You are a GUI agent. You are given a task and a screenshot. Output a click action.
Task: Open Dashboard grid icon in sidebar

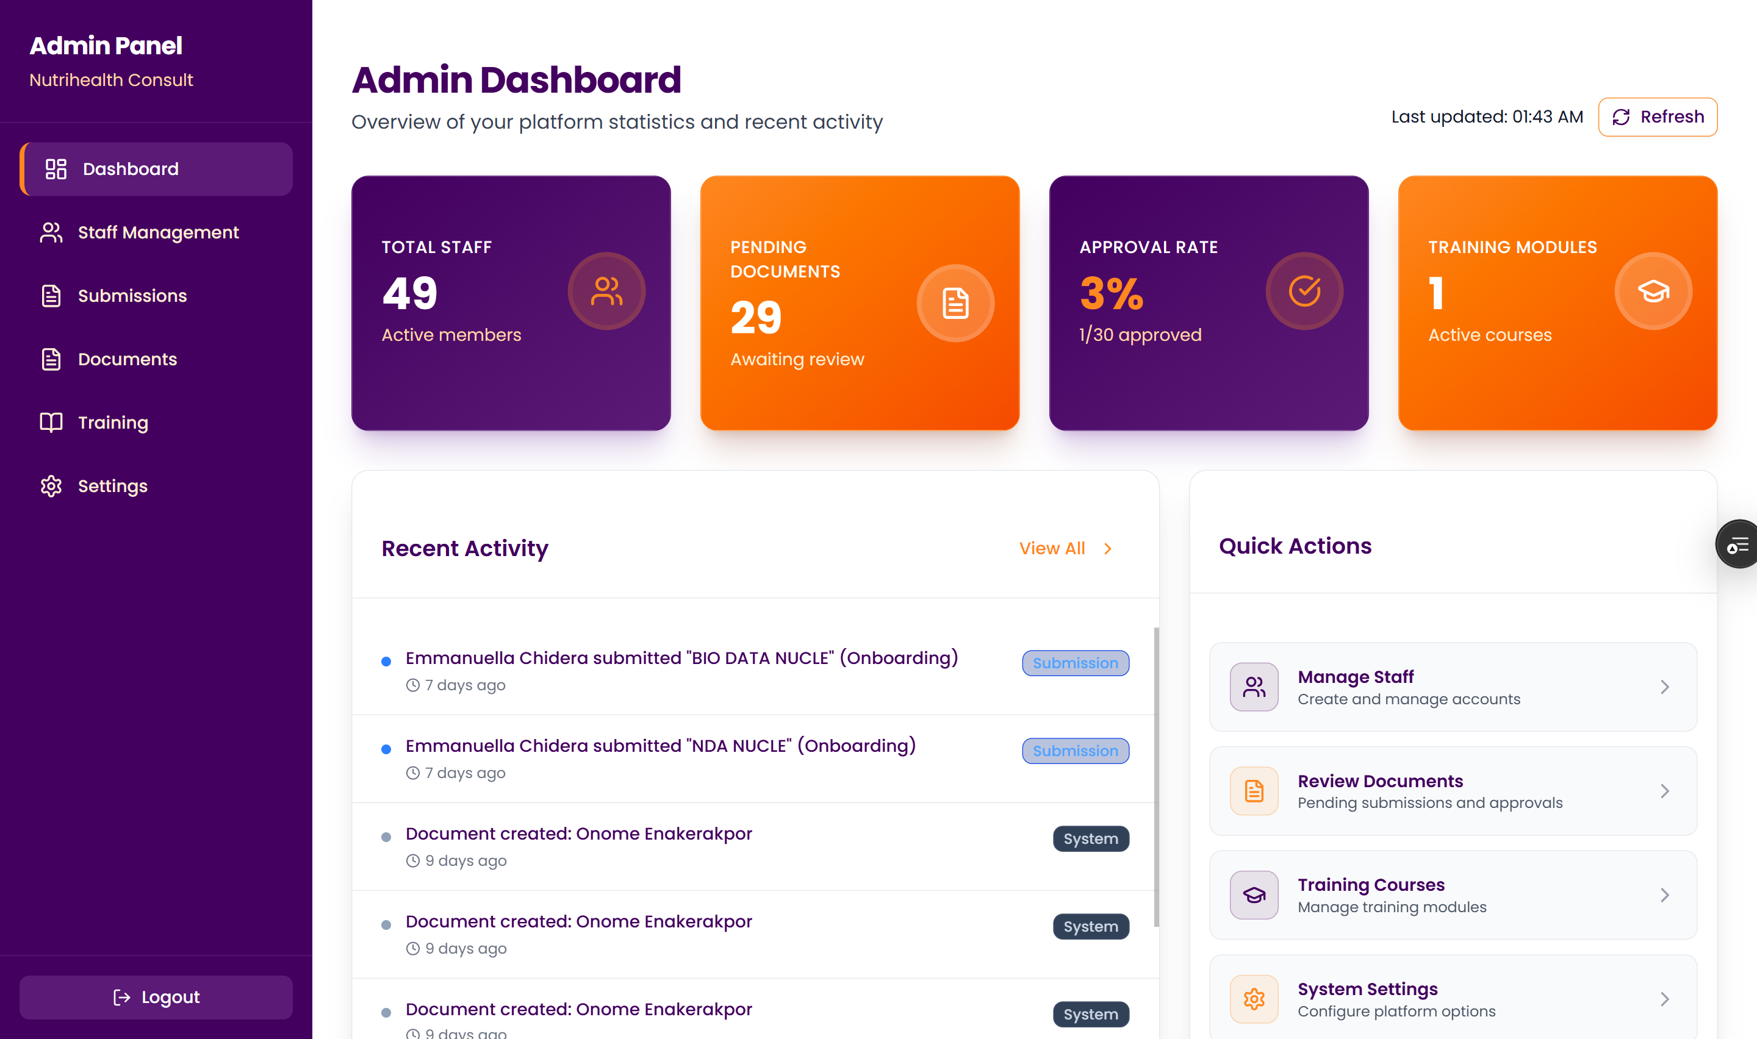coord(56,169)
